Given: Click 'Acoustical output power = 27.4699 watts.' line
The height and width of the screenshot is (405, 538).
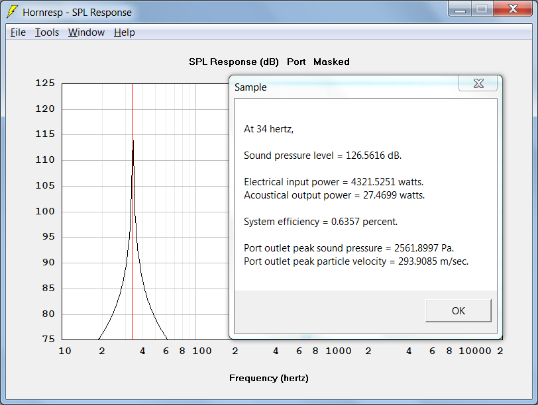Looking at the screenshot, I should click(x=334, y=195).
